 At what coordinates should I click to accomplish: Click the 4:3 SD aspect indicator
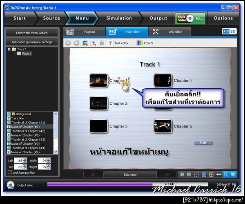(x=229, y=31)
